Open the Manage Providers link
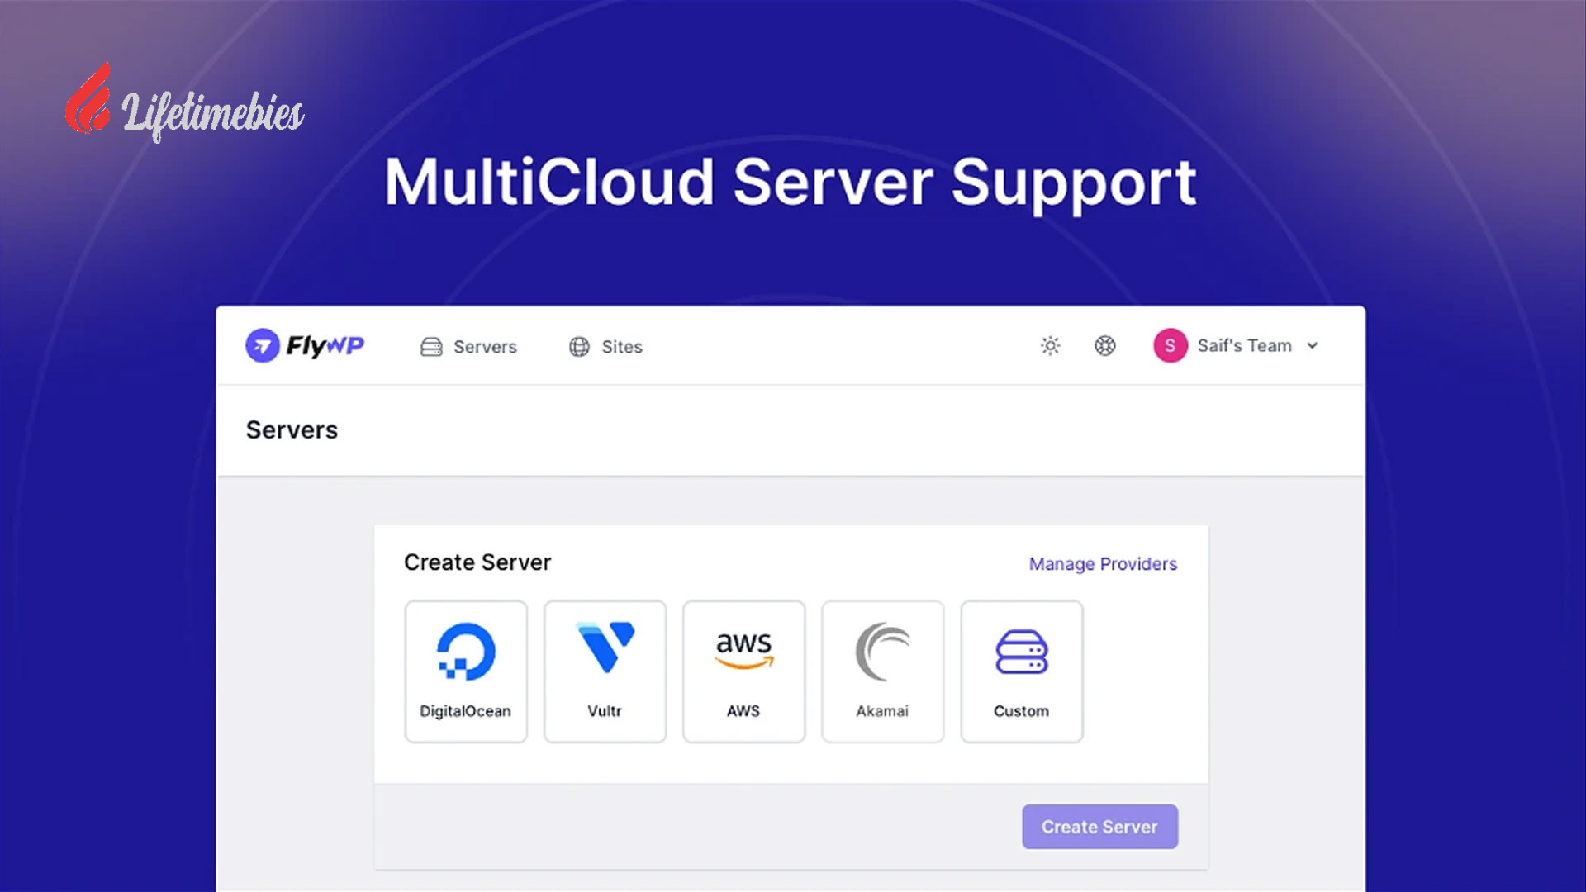Image resolution: width=1586 pixels, height=892 pixels. pyautogui.click(x=1103, y=564)
